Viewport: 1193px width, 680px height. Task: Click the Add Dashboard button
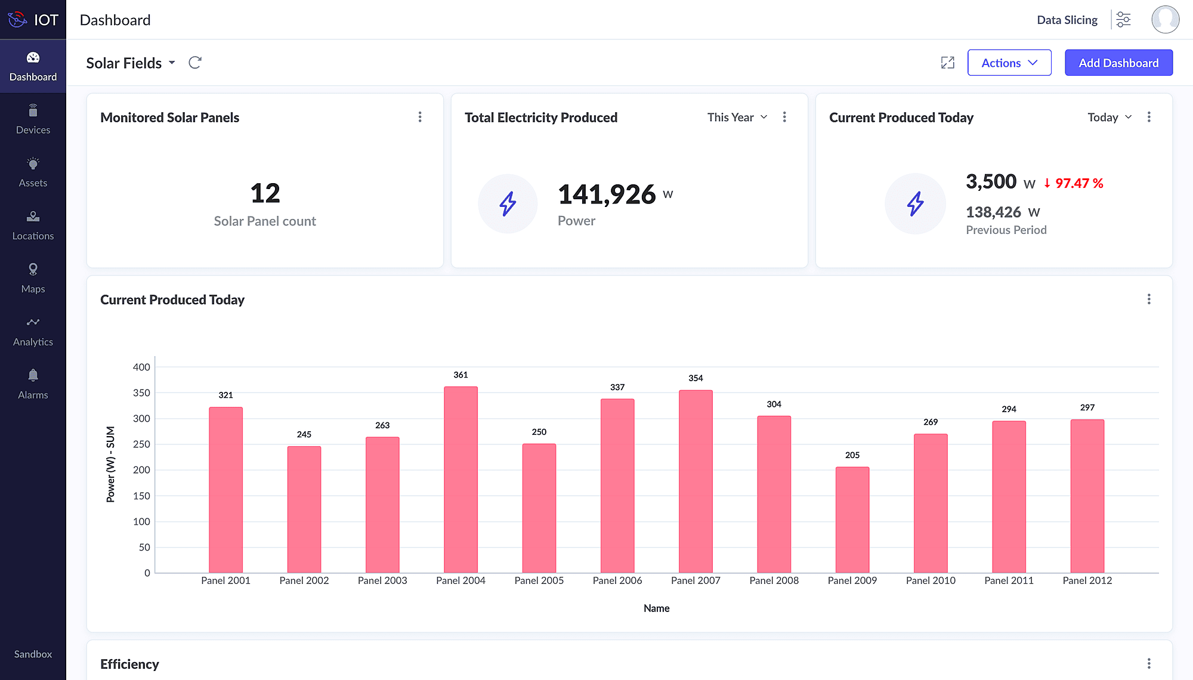[1118, 63]
